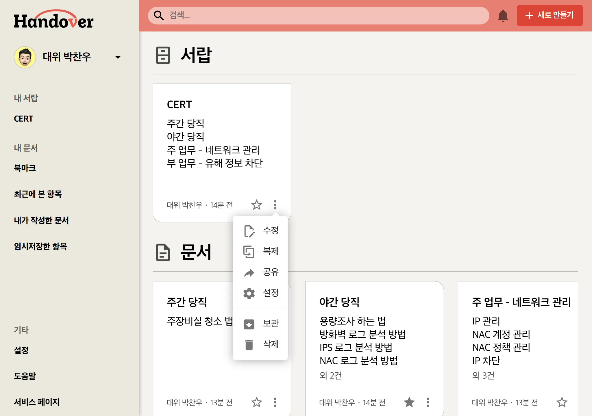Click the edit (수정) pencil icon
Image resolution: width=592 pixels, height=416 pixels.
pos(249,231)
